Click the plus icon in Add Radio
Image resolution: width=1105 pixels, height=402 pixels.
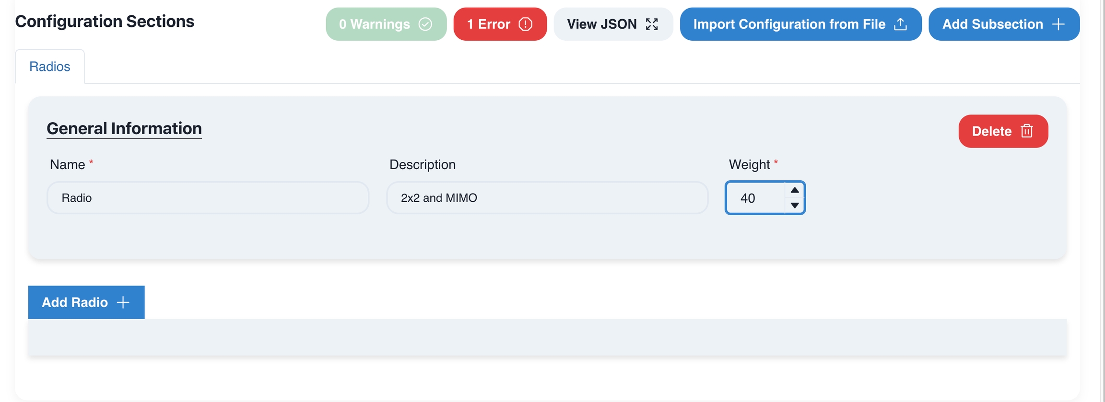click(123, 302)
